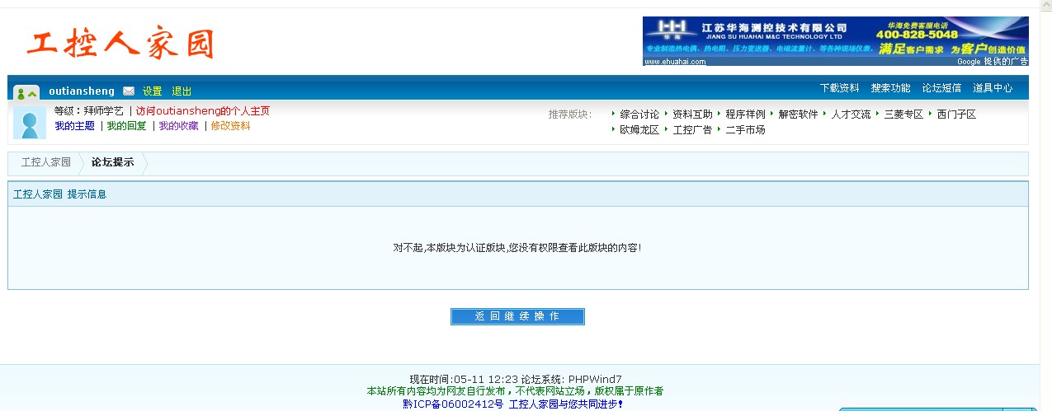
Task: Open 搜索功能 in the top navigation
Action: 890,88
